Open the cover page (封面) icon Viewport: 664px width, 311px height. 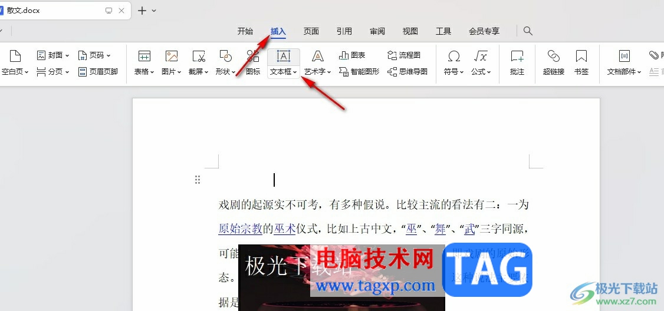(41, 55)
